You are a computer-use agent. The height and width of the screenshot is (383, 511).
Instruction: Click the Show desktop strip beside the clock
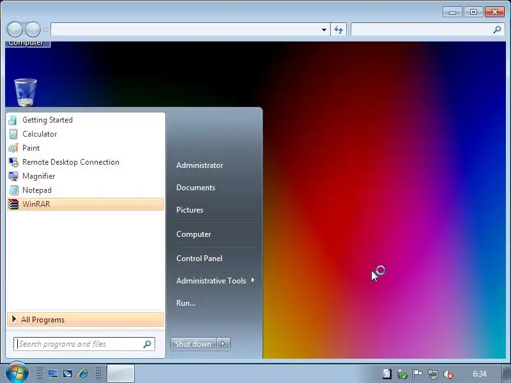point(506,373)
